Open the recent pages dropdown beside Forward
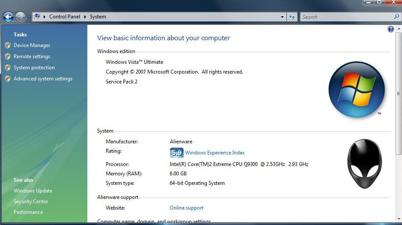Image resolution: width=402 pixels, height=225 pixels. (29, 17)
